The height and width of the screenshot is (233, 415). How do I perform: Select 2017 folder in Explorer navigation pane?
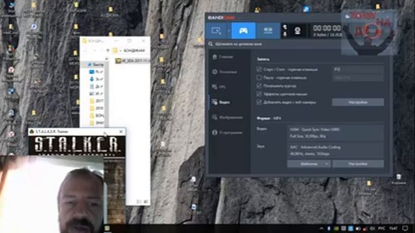(97, 101)
